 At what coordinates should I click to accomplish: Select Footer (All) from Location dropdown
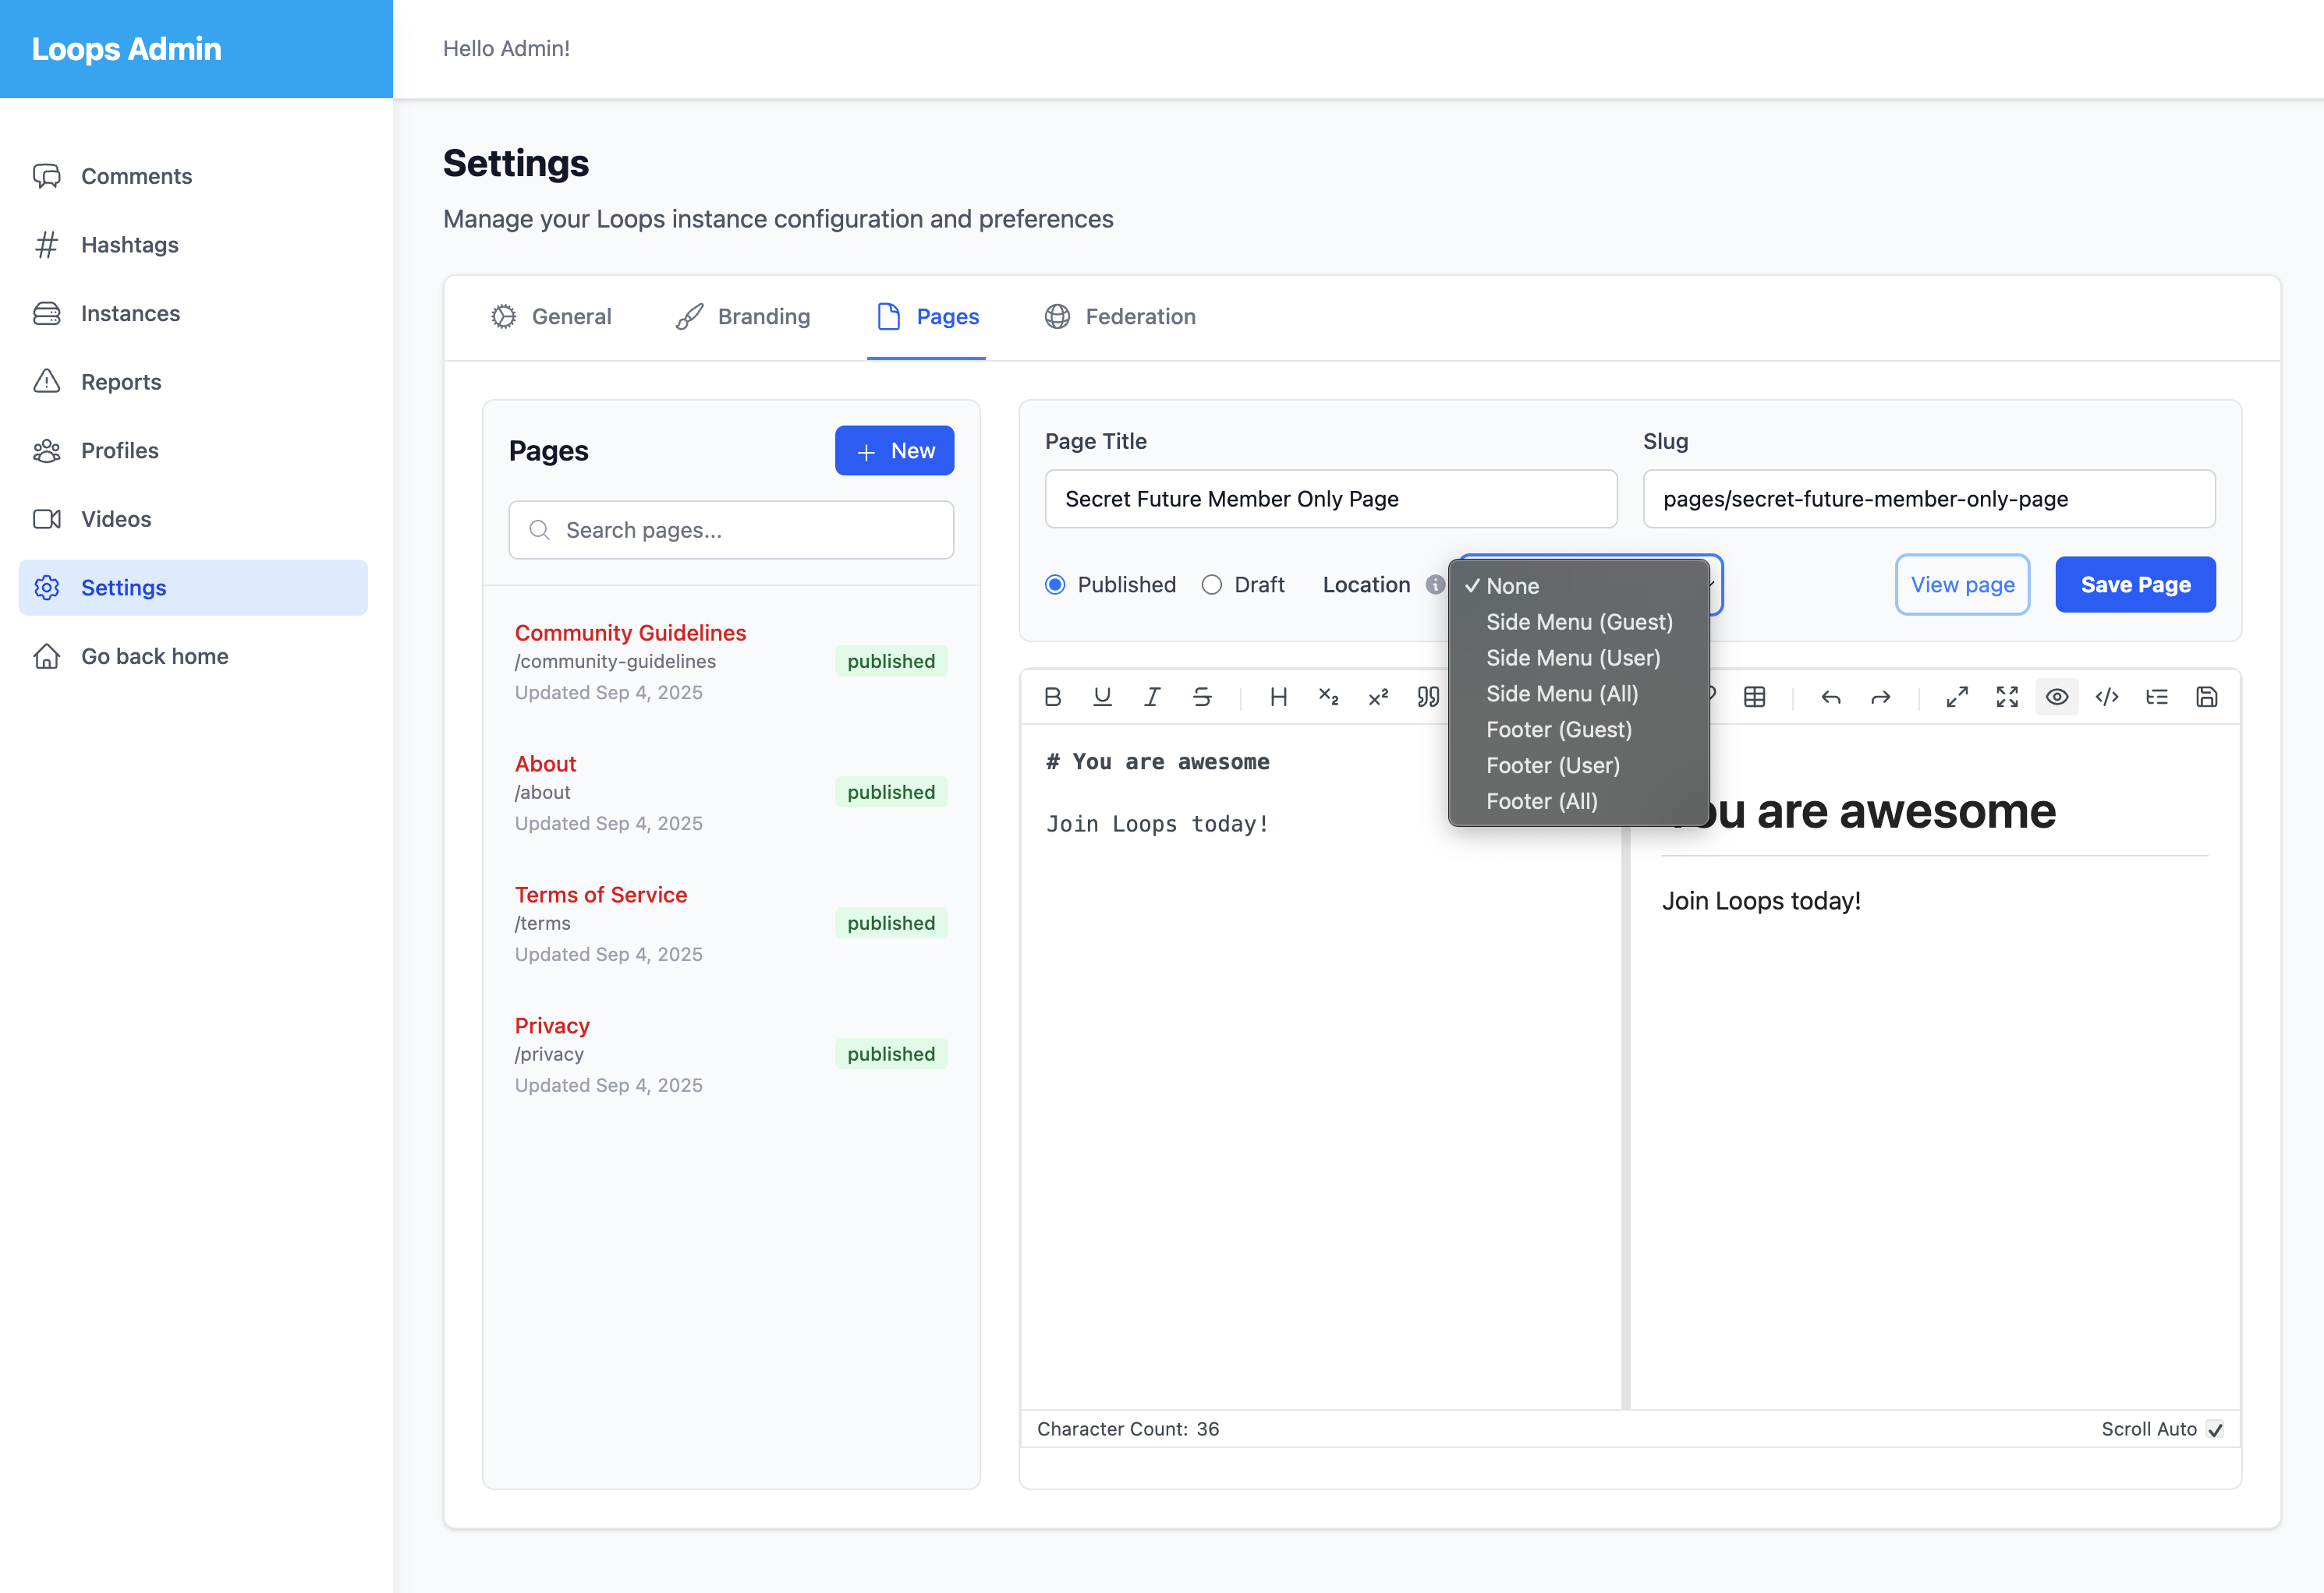[1541, 801]
